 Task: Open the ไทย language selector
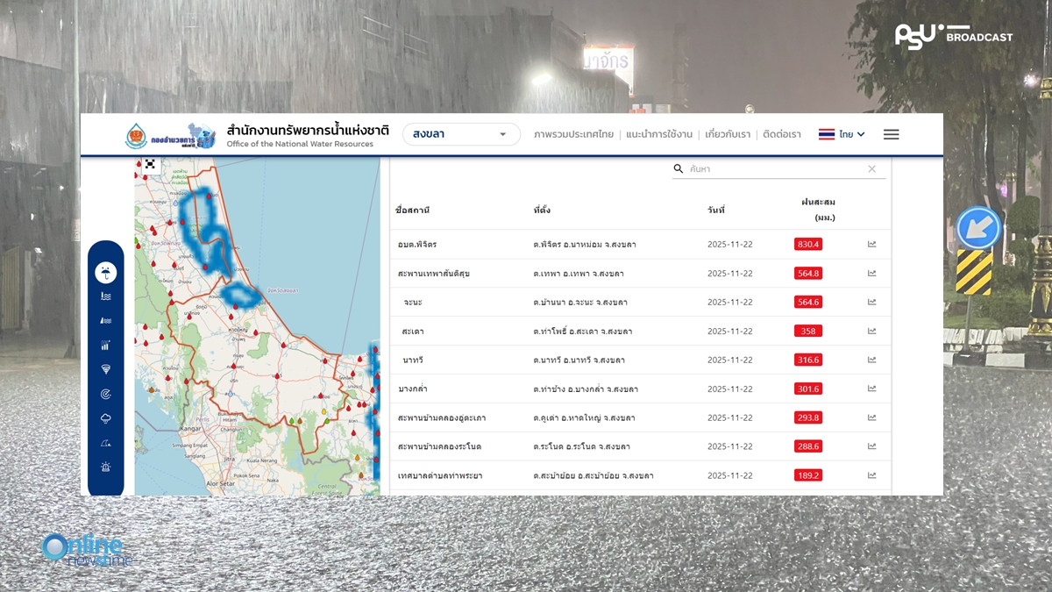coord(842,134)
